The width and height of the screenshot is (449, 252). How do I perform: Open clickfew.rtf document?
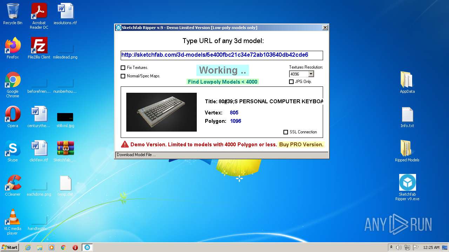click(39, 151)
